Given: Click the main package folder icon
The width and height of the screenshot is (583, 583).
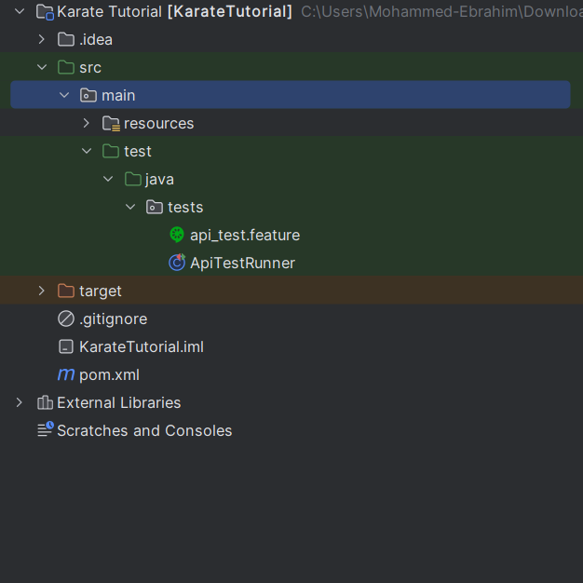Looking at the screenshot, I should tap(88, 95).
